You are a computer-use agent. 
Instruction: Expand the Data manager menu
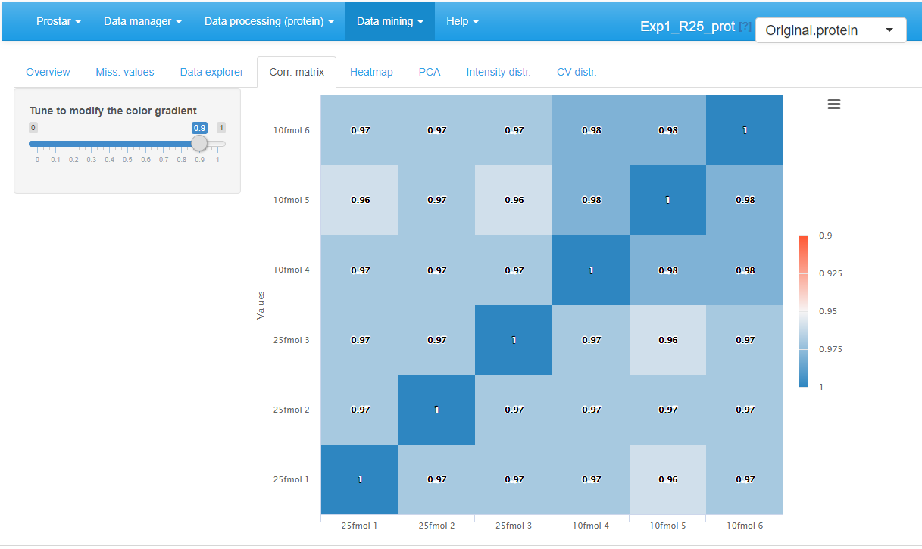point(142,21)
